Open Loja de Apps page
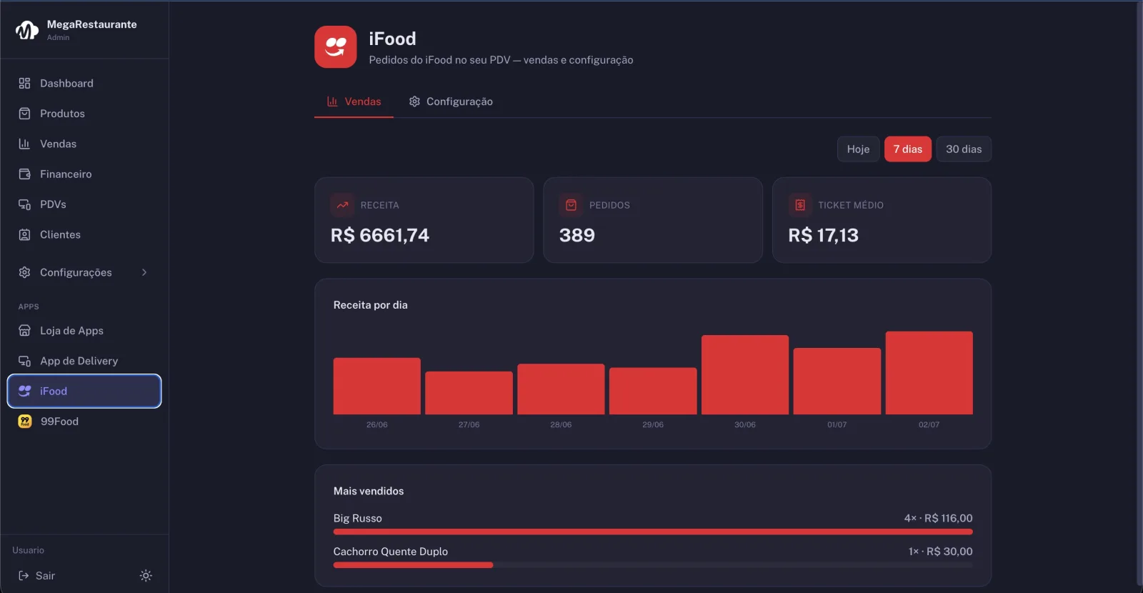The height and width of the screenshot is (593, 1143). [x=84, y=331]
